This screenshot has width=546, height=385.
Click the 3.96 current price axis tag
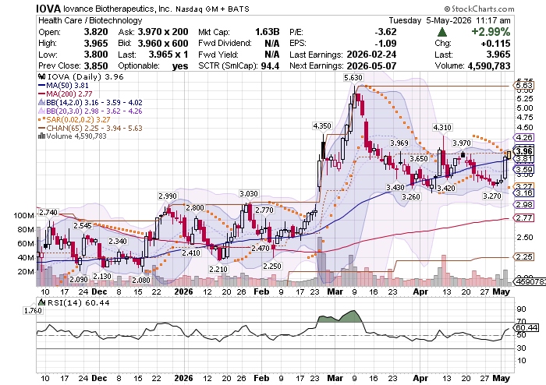[x=523, y=151]
